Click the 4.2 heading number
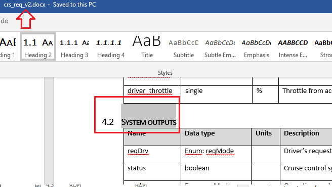 point(108,122)
